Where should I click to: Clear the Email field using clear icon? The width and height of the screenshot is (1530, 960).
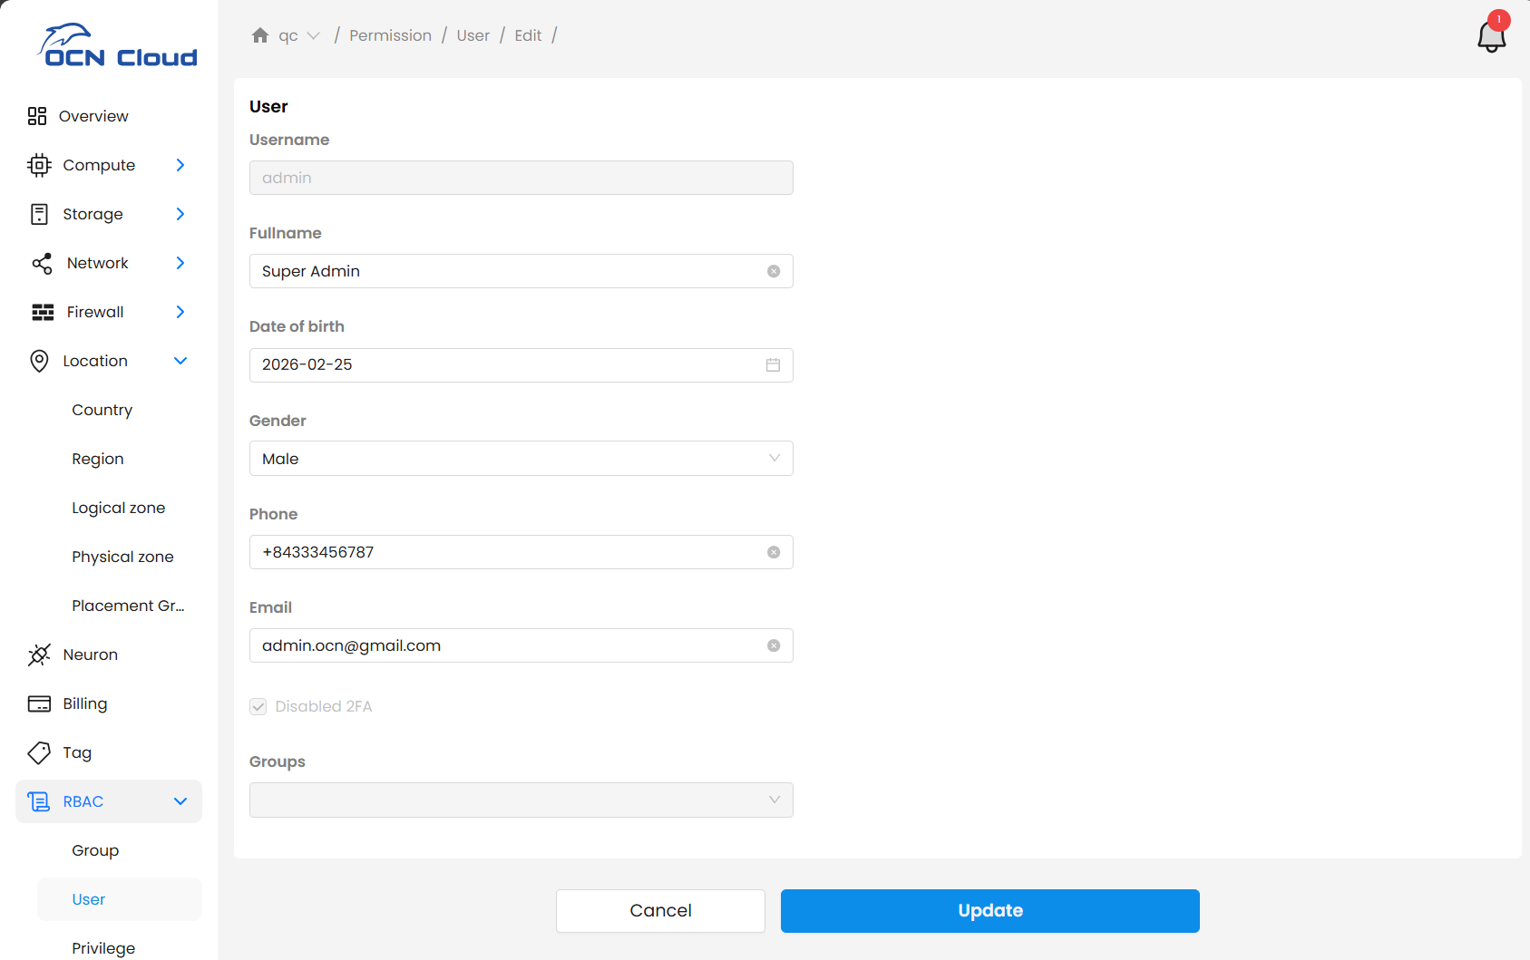[x=774, y=645]
